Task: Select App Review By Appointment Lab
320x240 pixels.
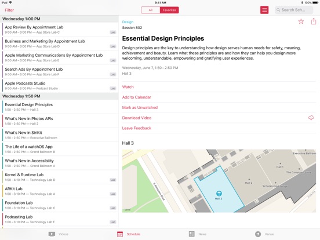Action: (x=59, y=30)
